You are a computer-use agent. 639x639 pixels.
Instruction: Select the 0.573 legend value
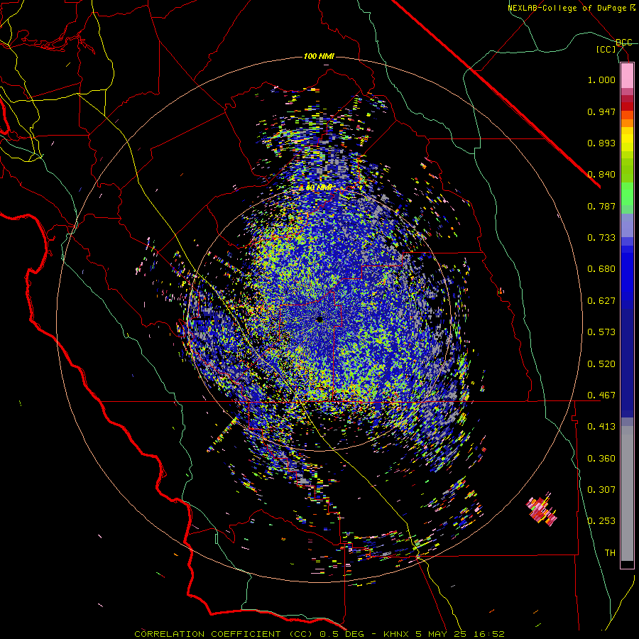pyautogui.click(x=601, y=332)
